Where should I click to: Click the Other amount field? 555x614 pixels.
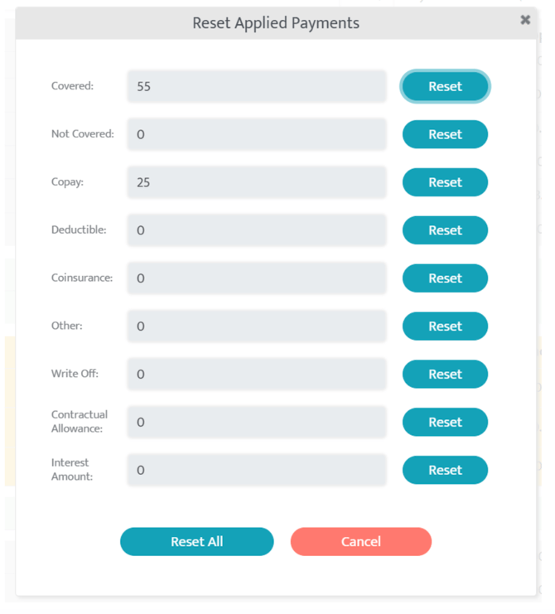click(257, 326)
